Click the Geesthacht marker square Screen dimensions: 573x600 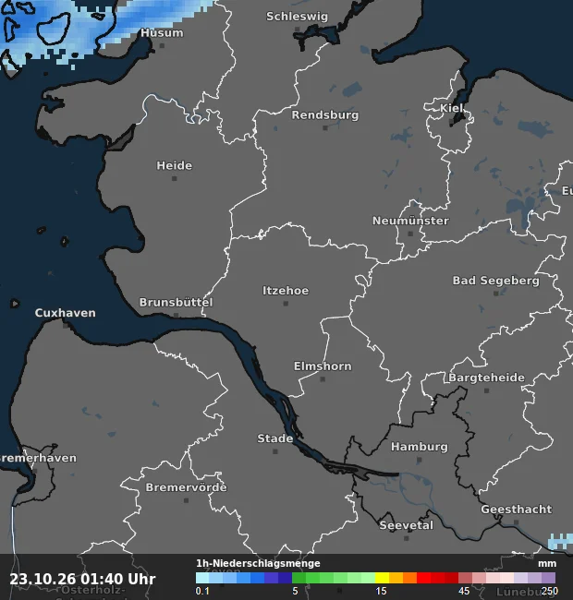pyautogui.click(x=517, y=522)
